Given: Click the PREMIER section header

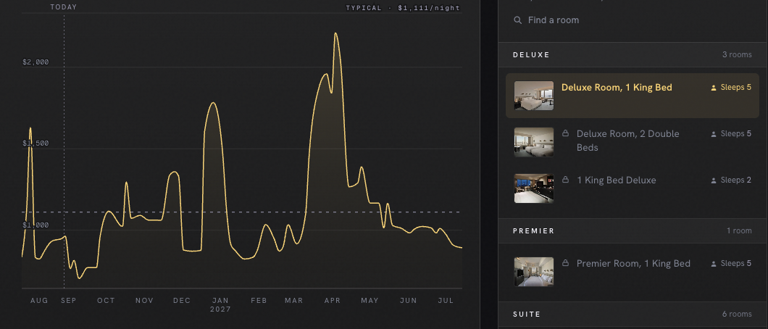Looking at the screenshot, I should click(633, 230).
